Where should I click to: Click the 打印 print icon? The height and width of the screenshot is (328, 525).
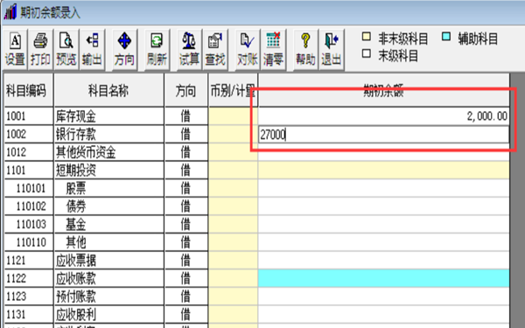pos(40,49)
